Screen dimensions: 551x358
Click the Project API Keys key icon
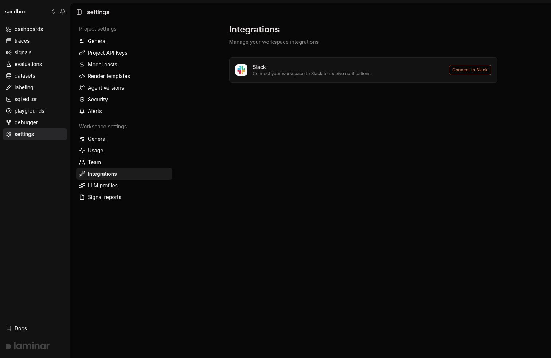click(82, 53)
